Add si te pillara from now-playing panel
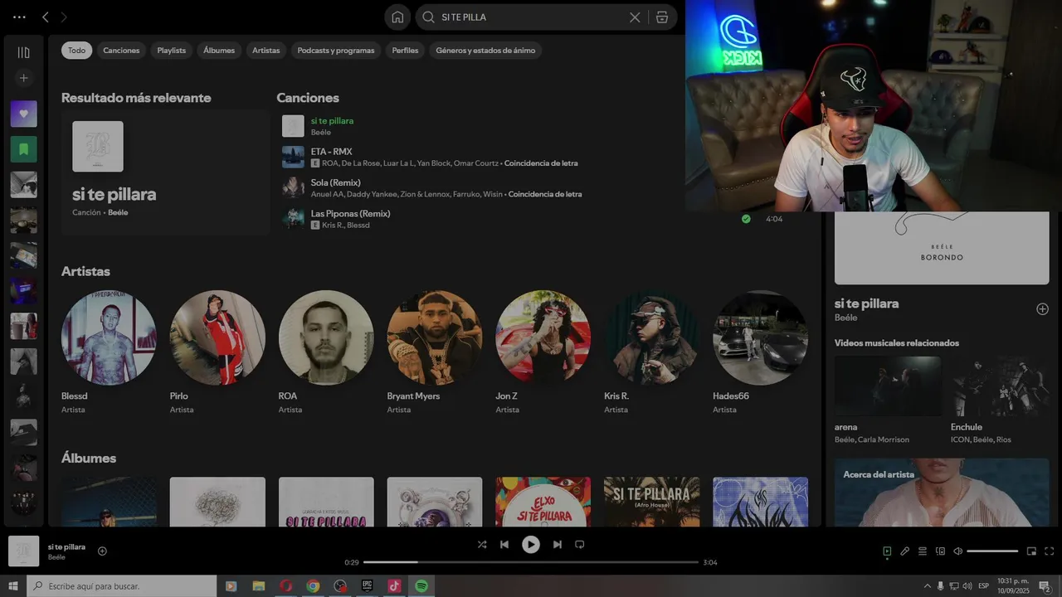1062x597 pixels. 1042,308
